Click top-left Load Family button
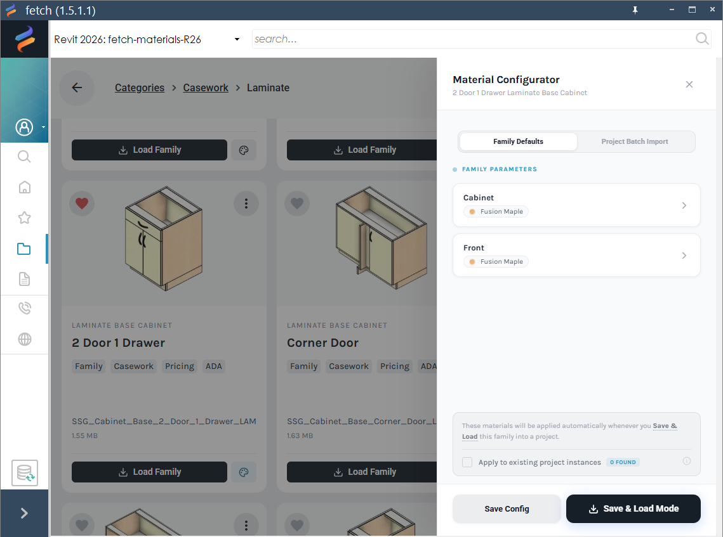Image resolution: width=723 pixels, height=537 pixels. coord(149,150)
